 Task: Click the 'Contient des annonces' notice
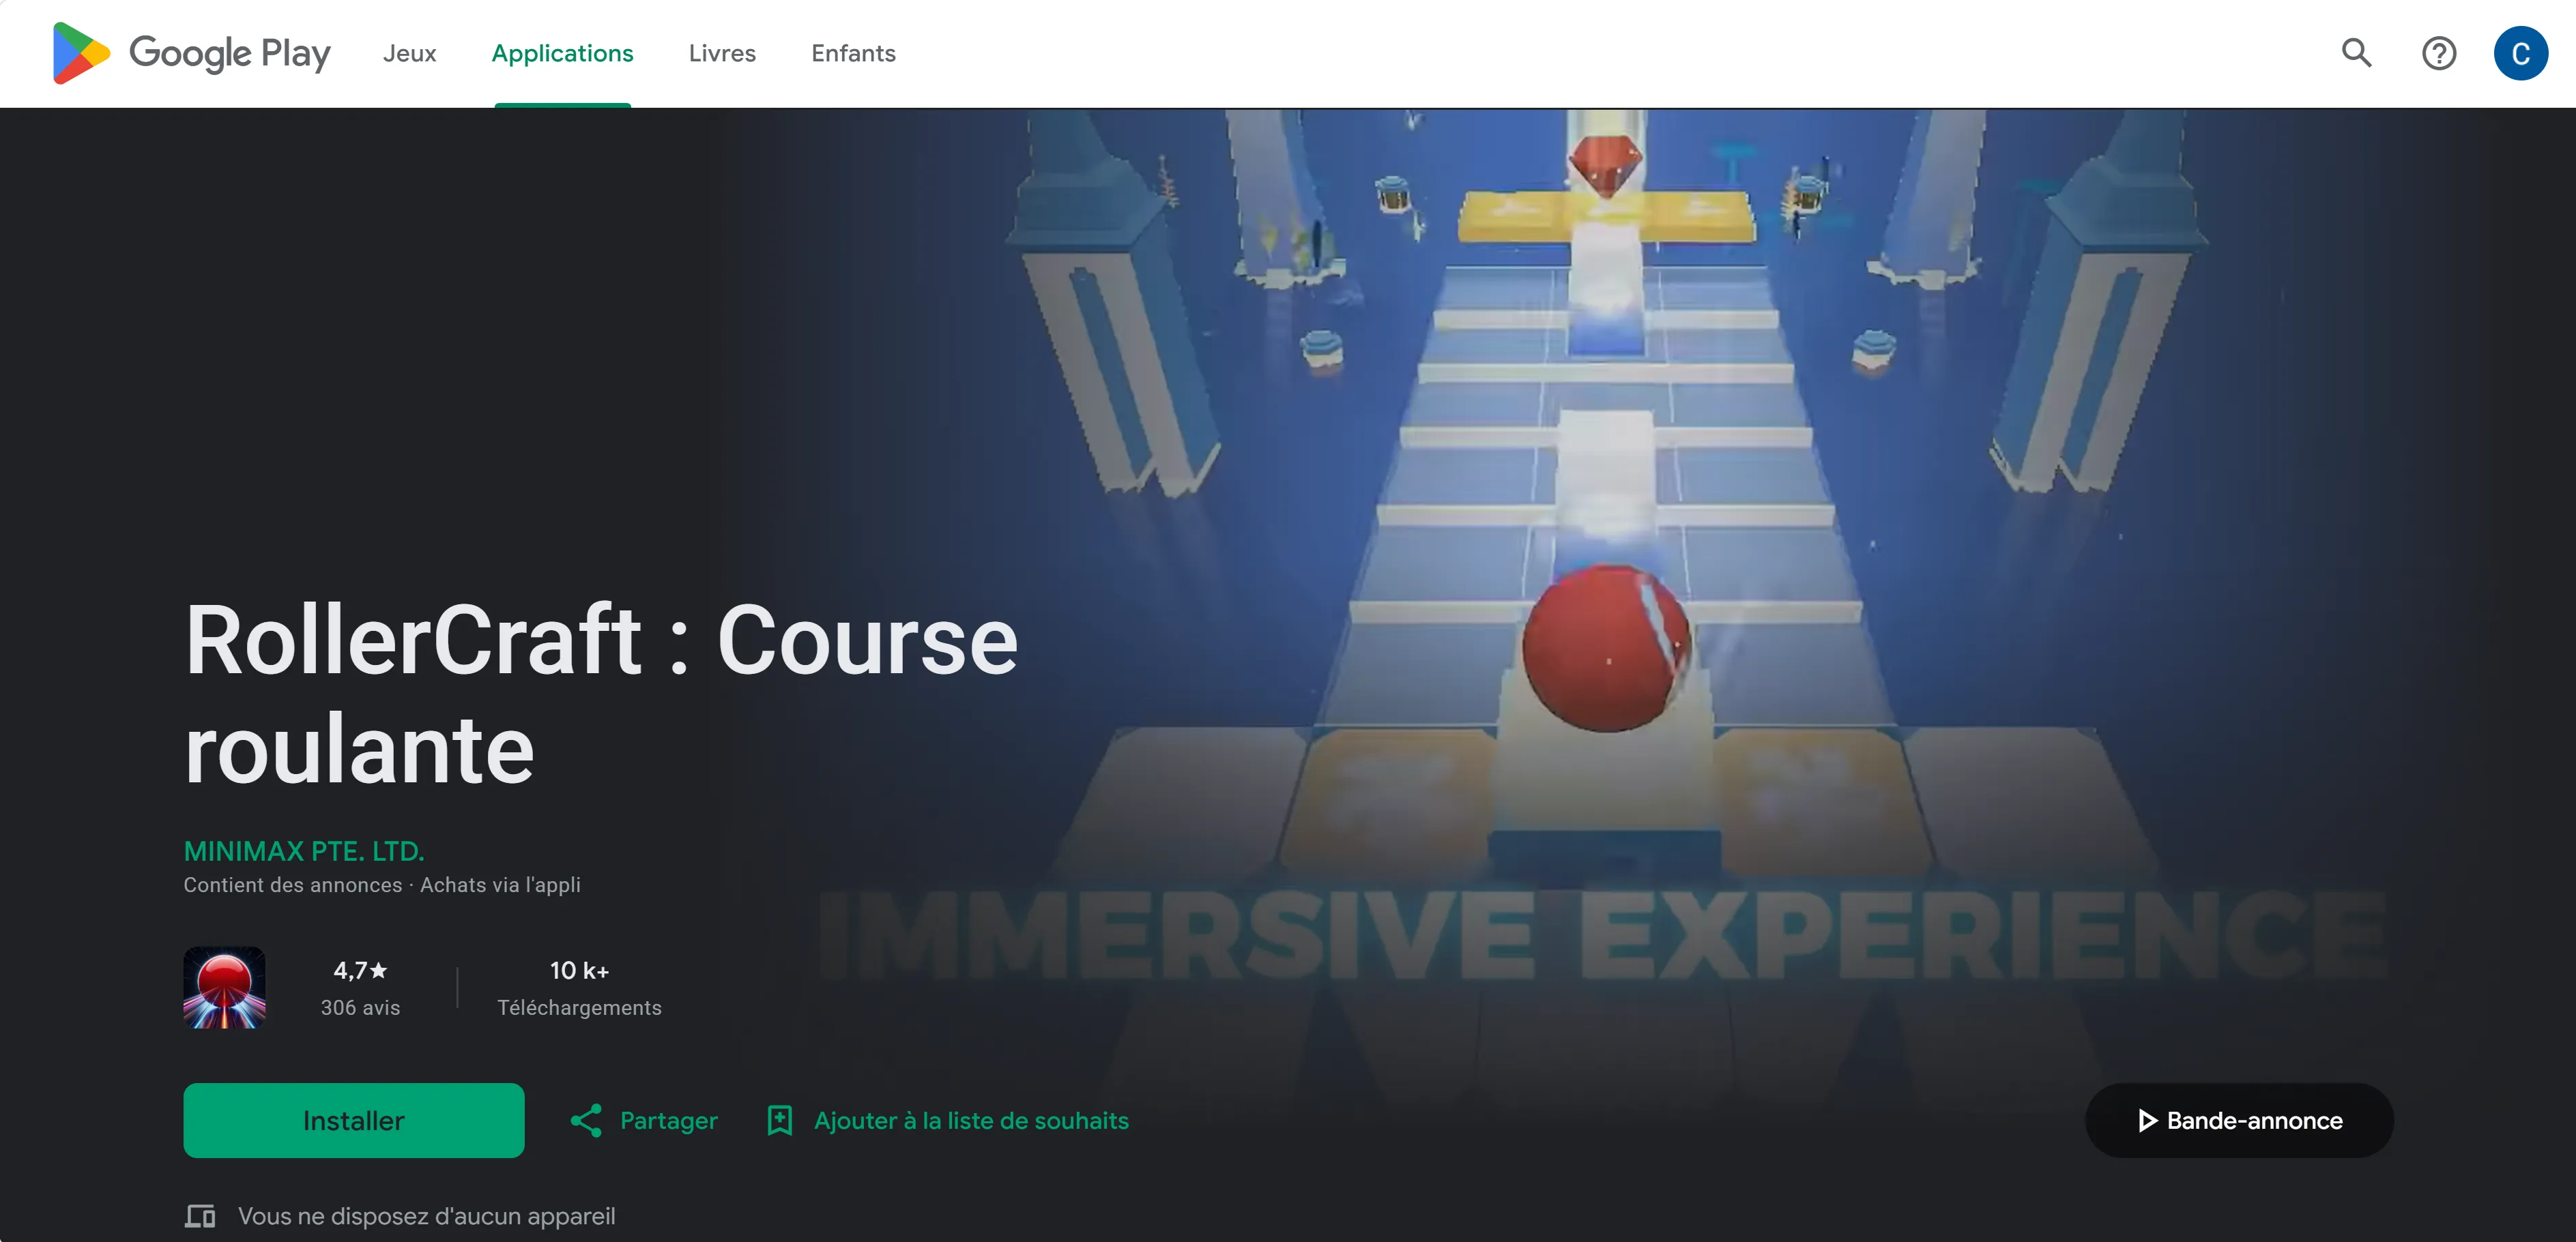293,885
